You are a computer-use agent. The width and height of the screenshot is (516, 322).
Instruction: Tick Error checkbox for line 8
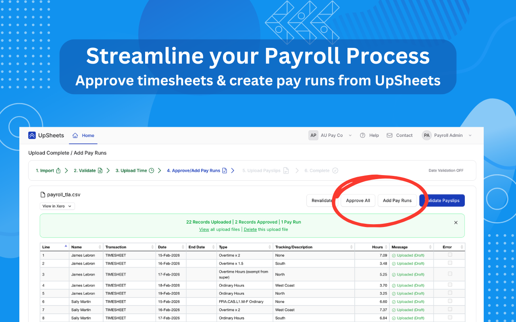point(450,317)
